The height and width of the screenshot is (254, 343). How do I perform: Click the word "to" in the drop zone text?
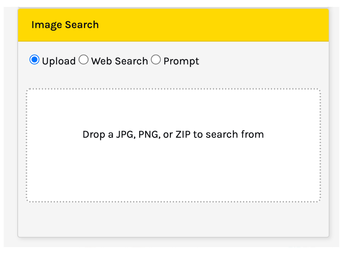(198, 134)
